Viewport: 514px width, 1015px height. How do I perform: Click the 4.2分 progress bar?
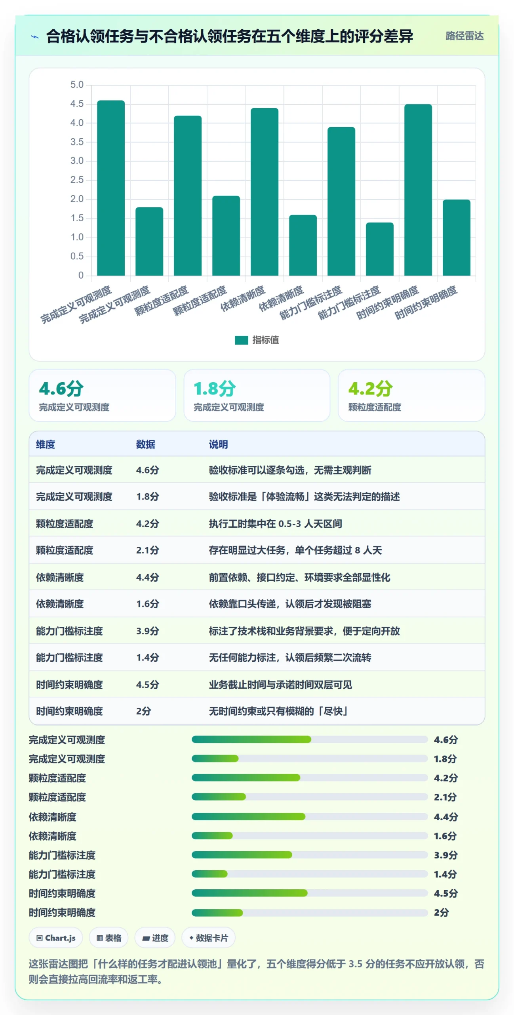(310, 778)
